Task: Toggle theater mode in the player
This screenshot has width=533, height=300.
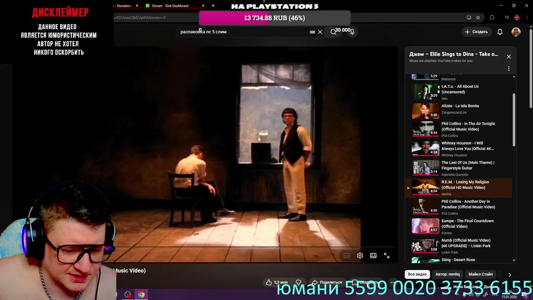Action: [x=374, y=255]
